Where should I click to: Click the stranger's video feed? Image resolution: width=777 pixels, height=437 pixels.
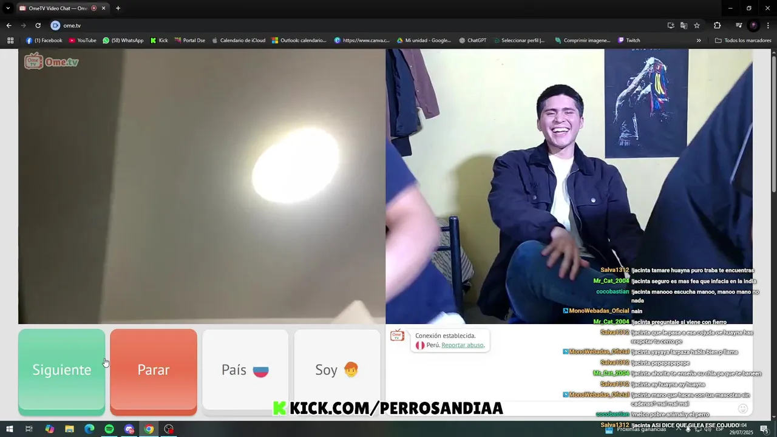coord(569,186)
